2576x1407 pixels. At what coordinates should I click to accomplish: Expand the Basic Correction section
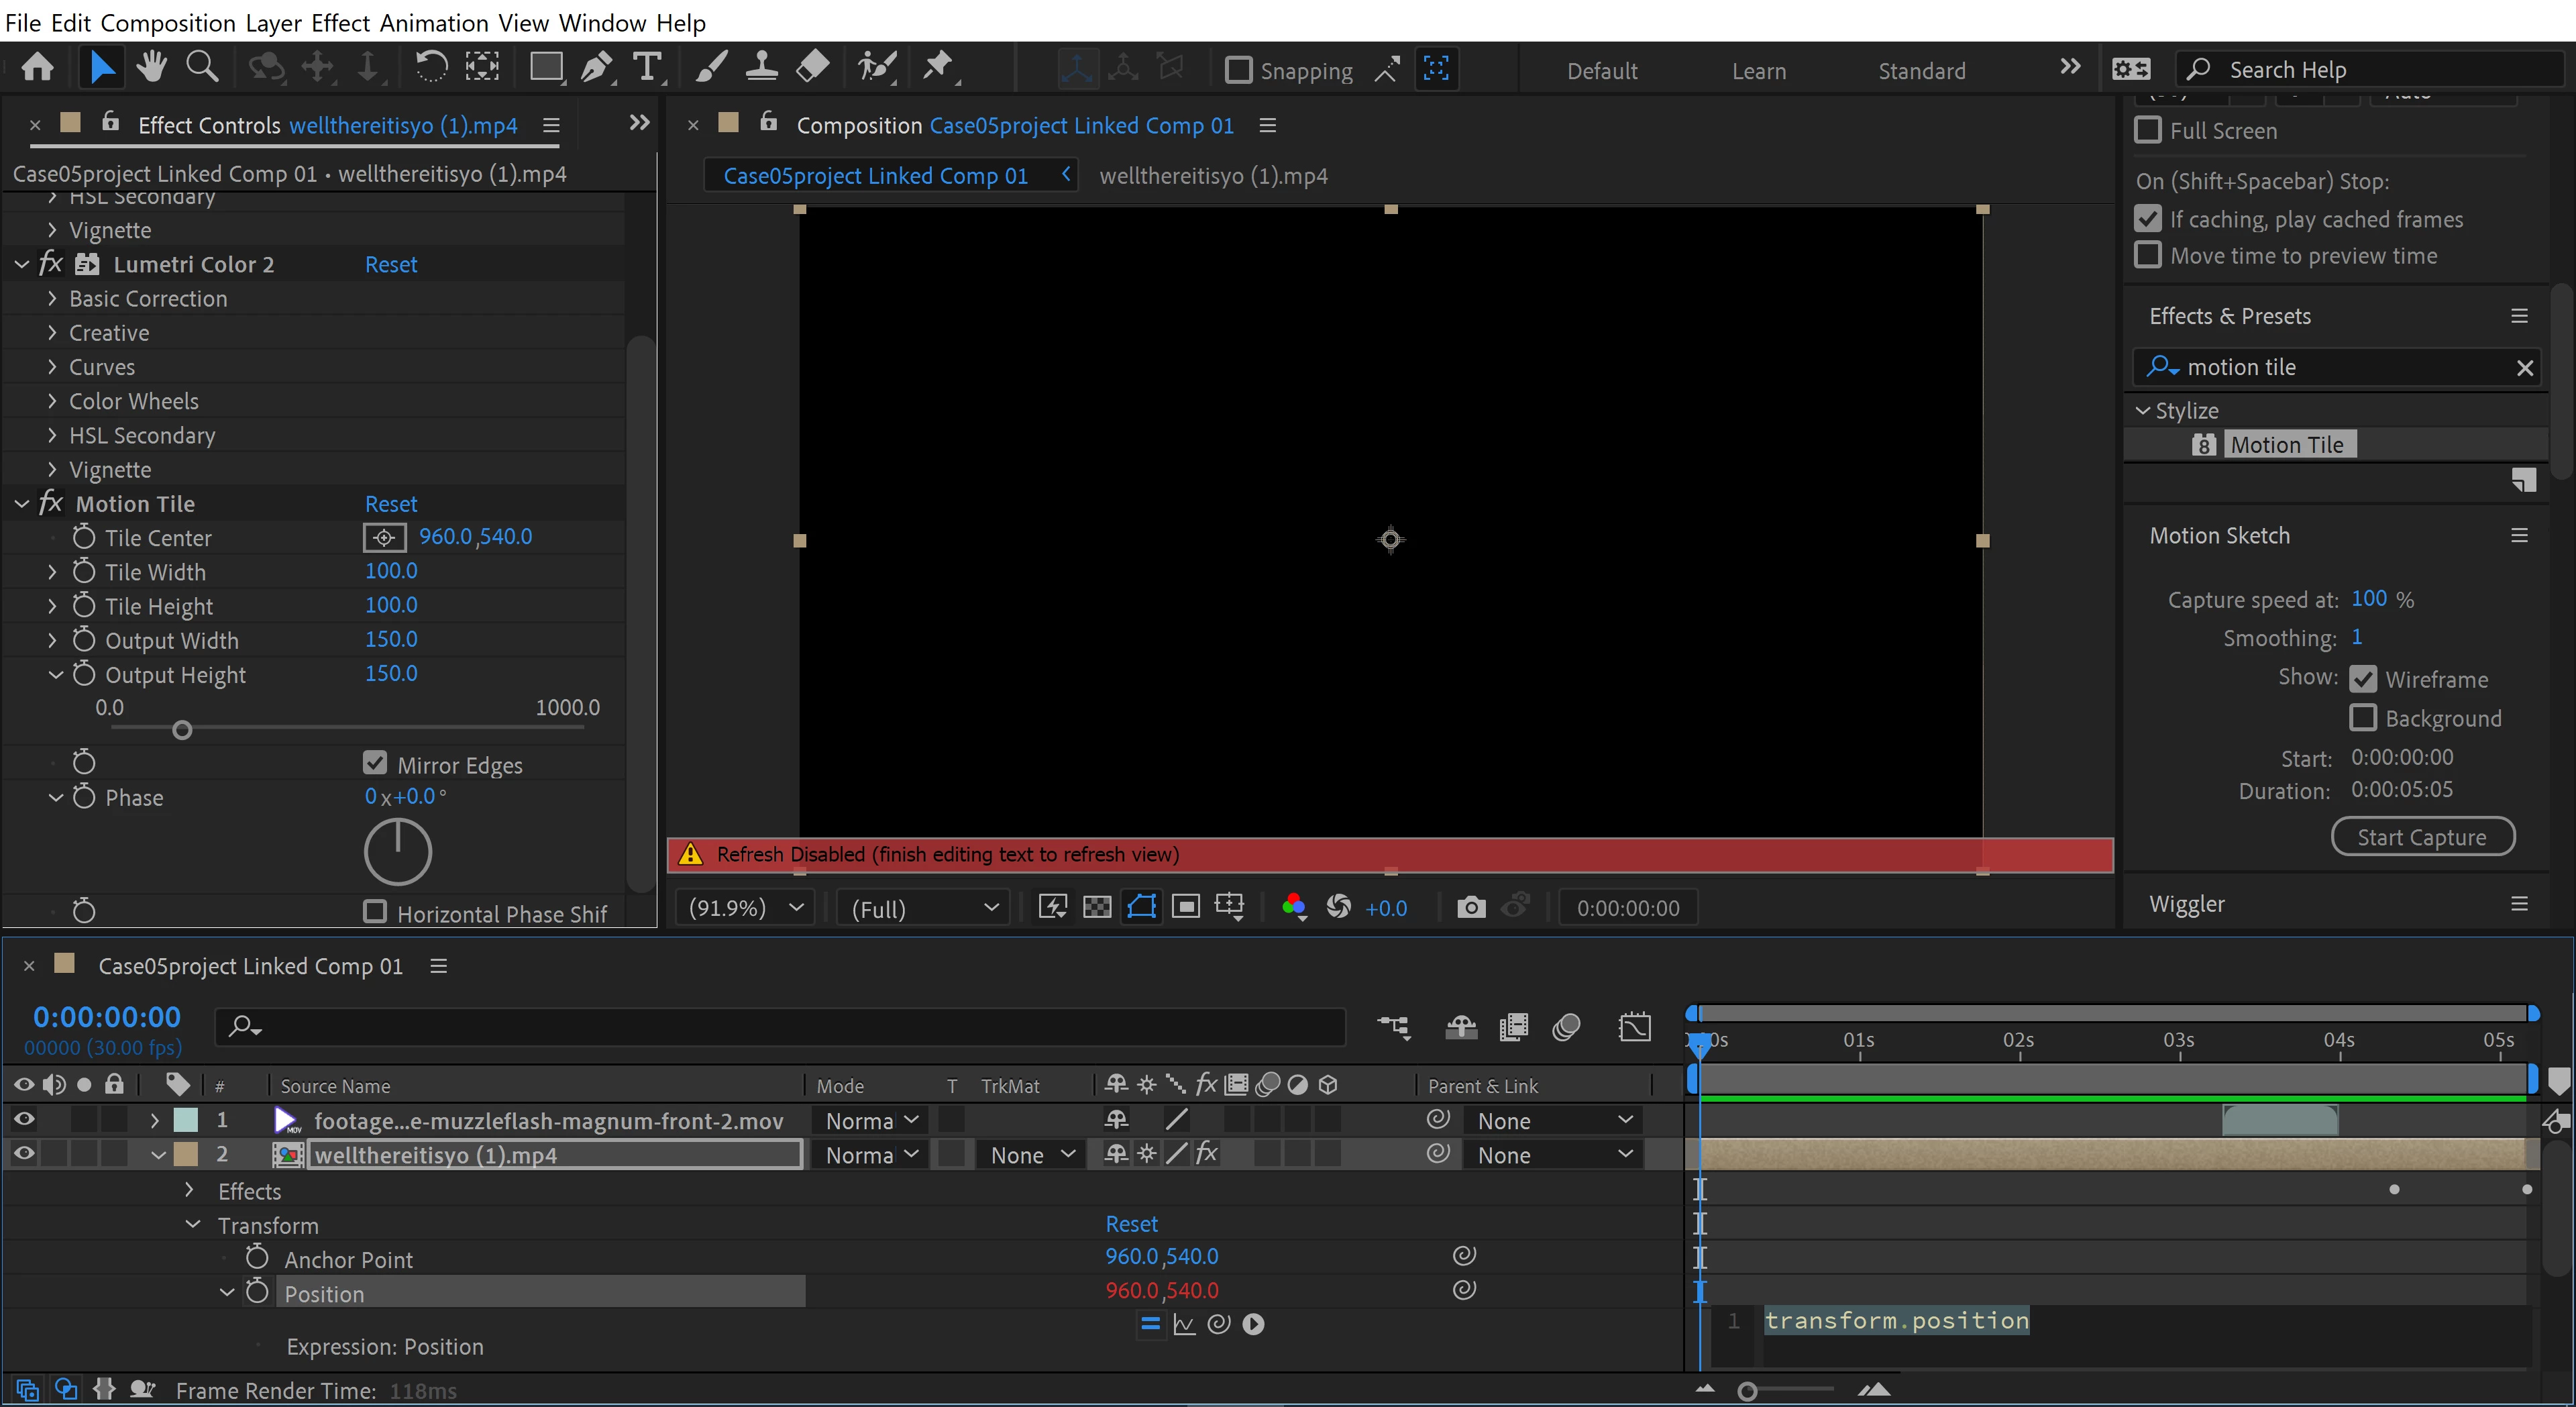52,298
